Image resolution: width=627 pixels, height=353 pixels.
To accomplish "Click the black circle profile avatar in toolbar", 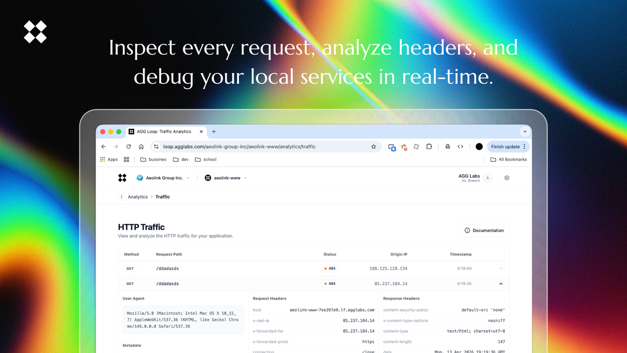I will (479, 147).
